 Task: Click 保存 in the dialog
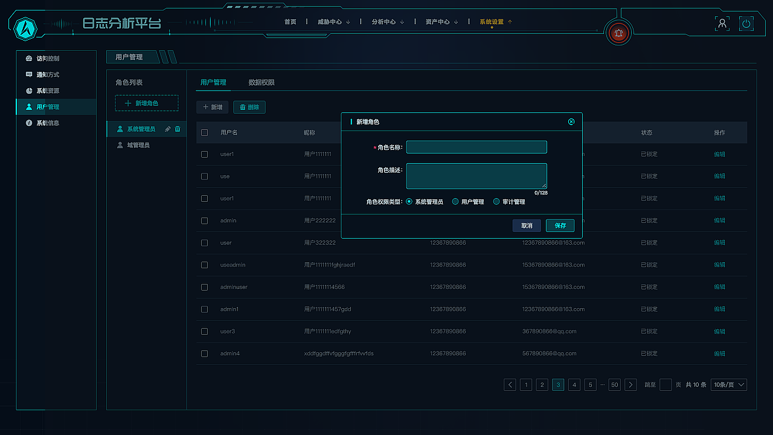560,225
